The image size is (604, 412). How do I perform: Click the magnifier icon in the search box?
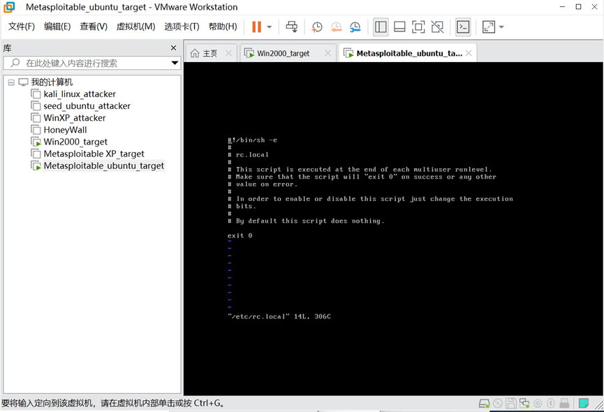point(15,63)
